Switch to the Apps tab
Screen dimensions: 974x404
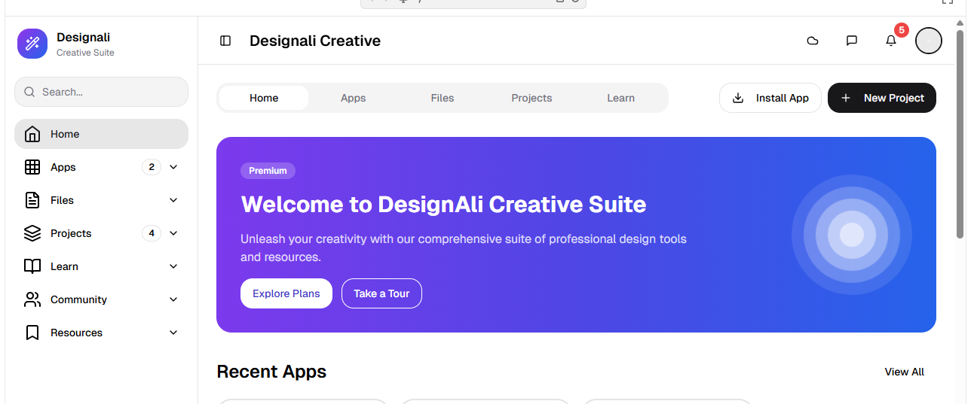[x=353, y=98]
